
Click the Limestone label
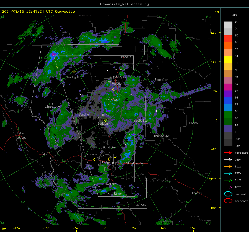tap(52, 106)
